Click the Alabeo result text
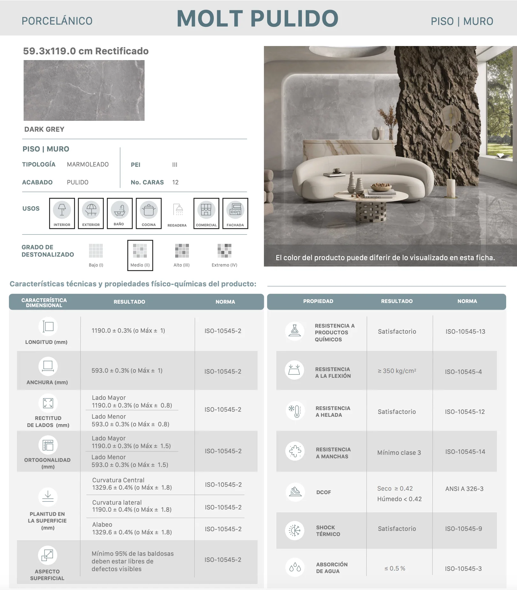517x590 pixels. [132, 528]
